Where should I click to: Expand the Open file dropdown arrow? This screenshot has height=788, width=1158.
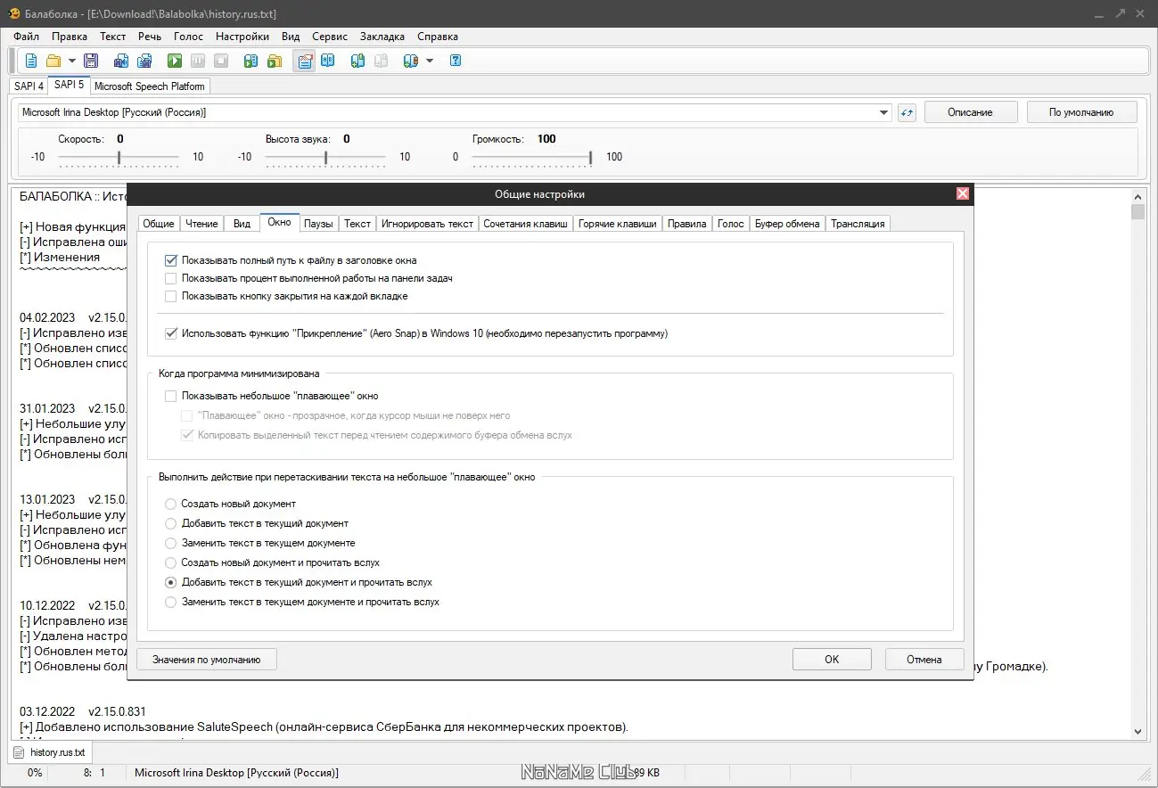pyautogui.click(x=72, y=61)
